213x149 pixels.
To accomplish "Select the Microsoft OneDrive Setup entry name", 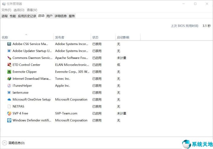I will [x=32, y=100].
